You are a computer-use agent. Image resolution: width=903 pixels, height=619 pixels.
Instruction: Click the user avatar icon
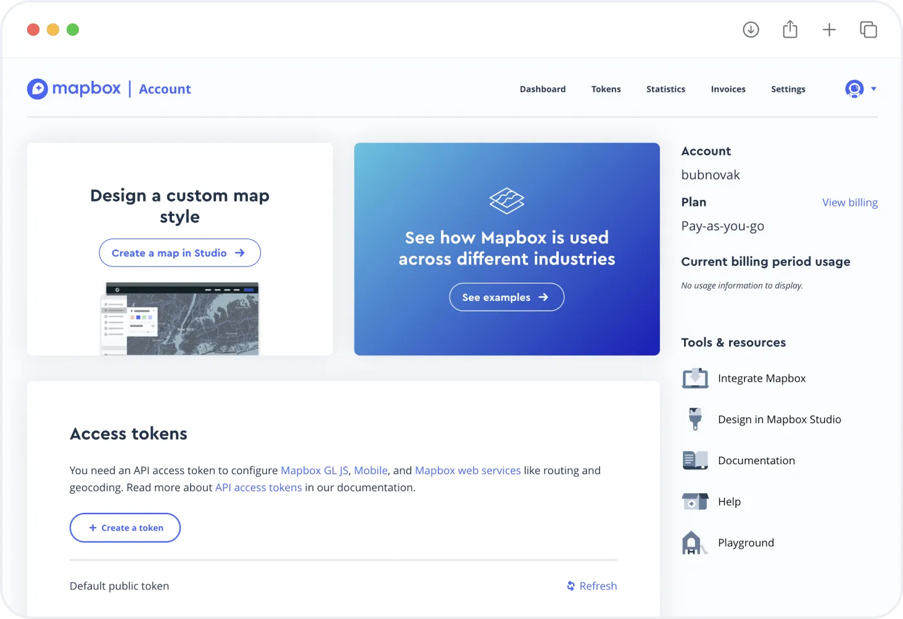coord(854,89)
